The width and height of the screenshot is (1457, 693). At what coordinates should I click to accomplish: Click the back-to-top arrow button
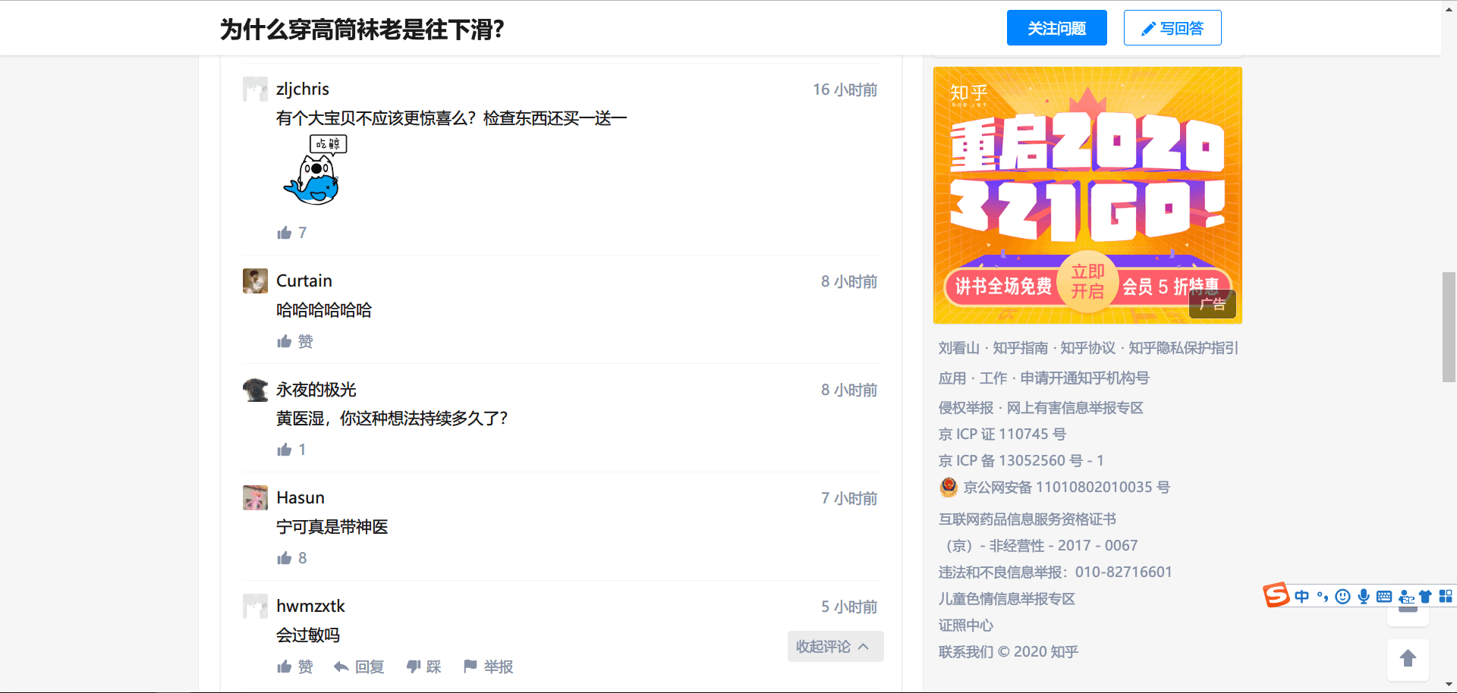click(1408, 659)
